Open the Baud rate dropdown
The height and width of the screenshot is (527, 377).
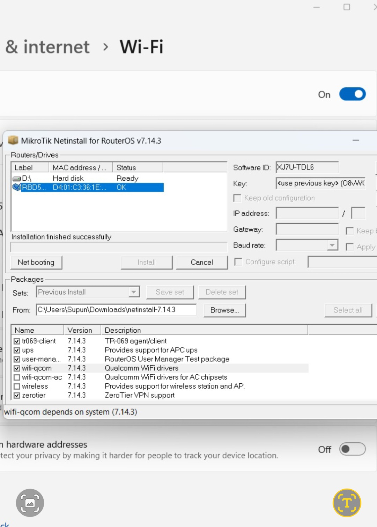[x=332, y=245]
